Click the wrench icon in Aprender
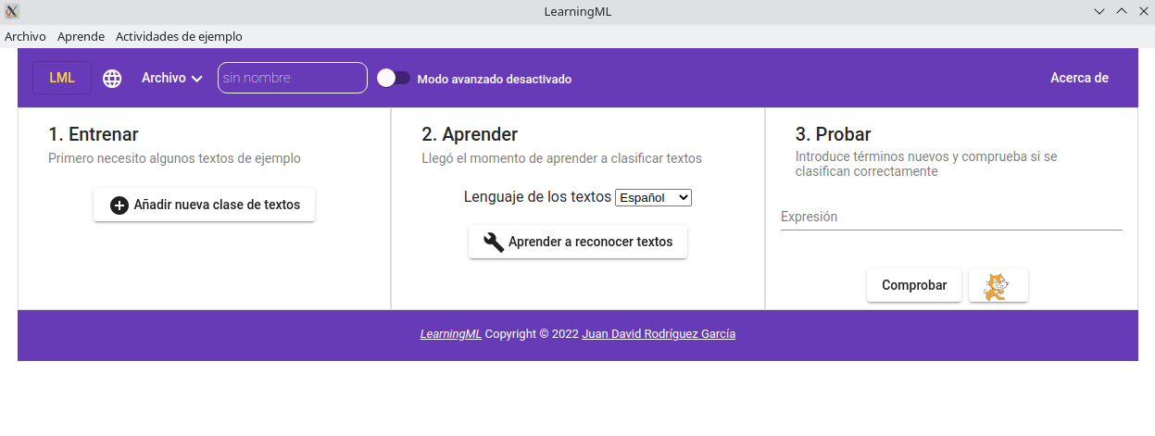 [494, 243]
